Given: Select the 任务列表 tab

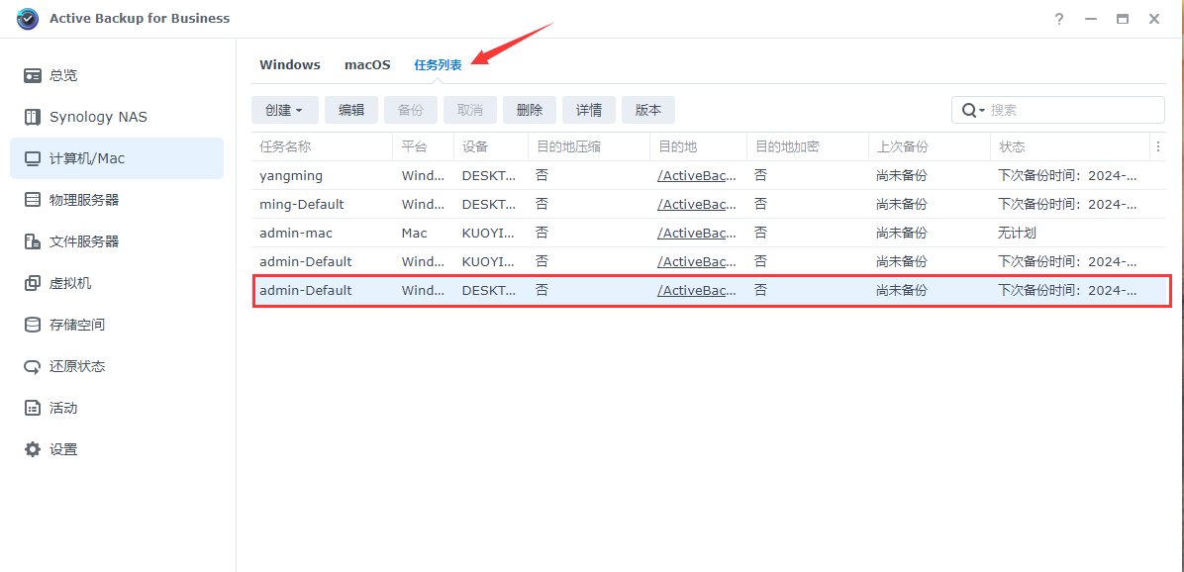Looking at the screenshot, I should point(438,65).
